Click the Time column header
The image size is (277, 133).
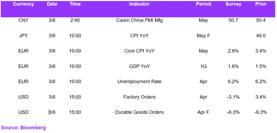(x=75, y=4)
